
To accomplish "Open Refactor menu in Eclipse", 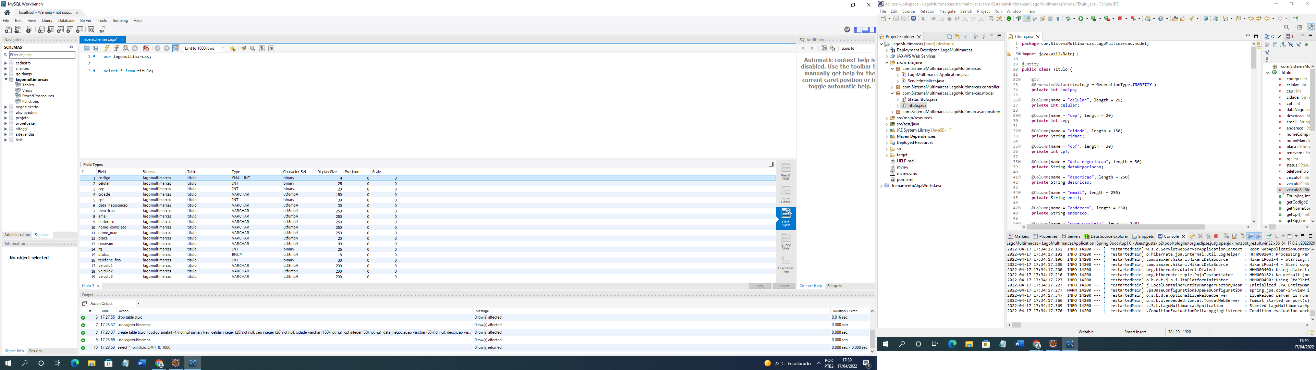I will 927,11.
